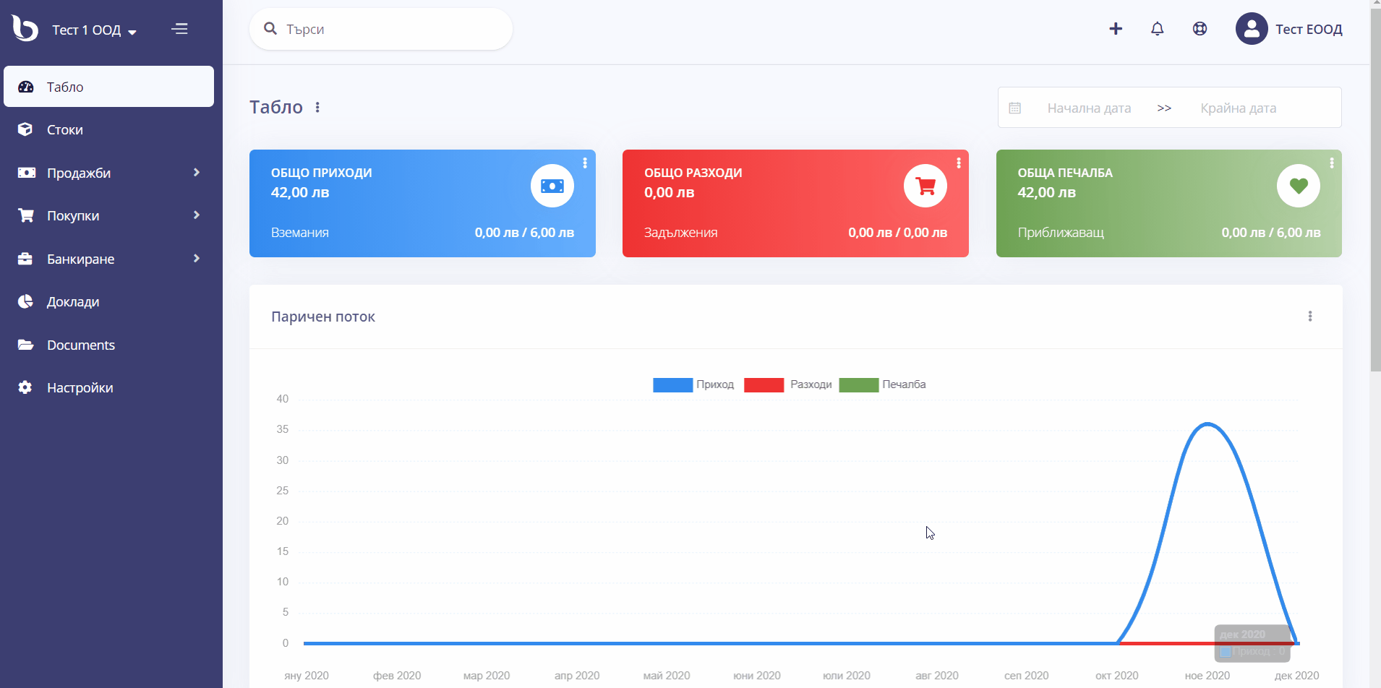Viewport: 1381px width, 688px height.
Task: Expand the Продажби submenu
Action: pos(108,173)
